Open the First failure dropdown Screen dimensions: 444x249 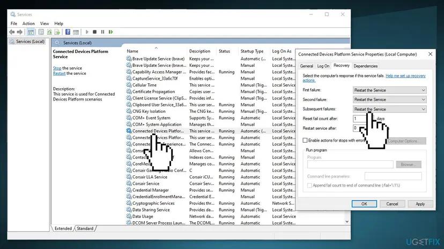coord(390,90)
